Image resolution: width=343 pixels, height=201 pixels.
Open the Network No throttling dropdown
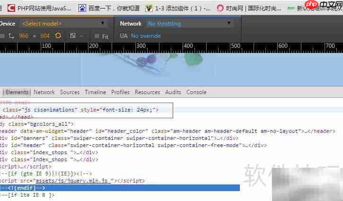tap(190, 24)
